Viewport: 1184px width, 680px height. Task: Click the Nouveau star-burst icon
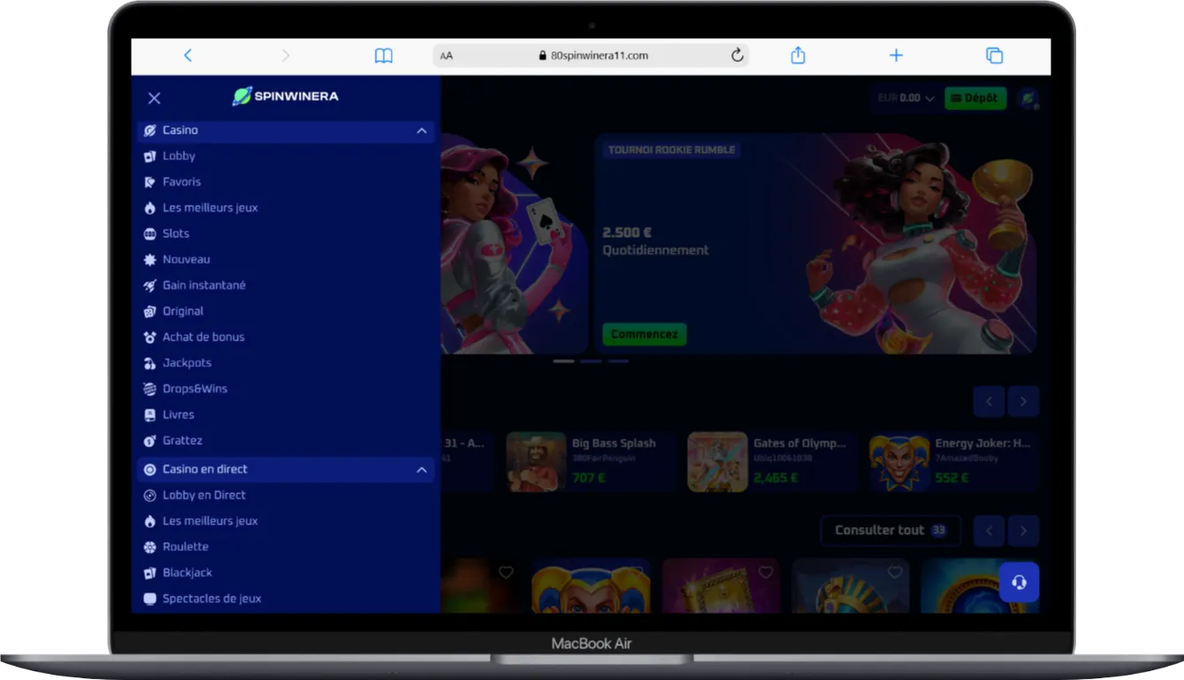(x=149, y=259)
